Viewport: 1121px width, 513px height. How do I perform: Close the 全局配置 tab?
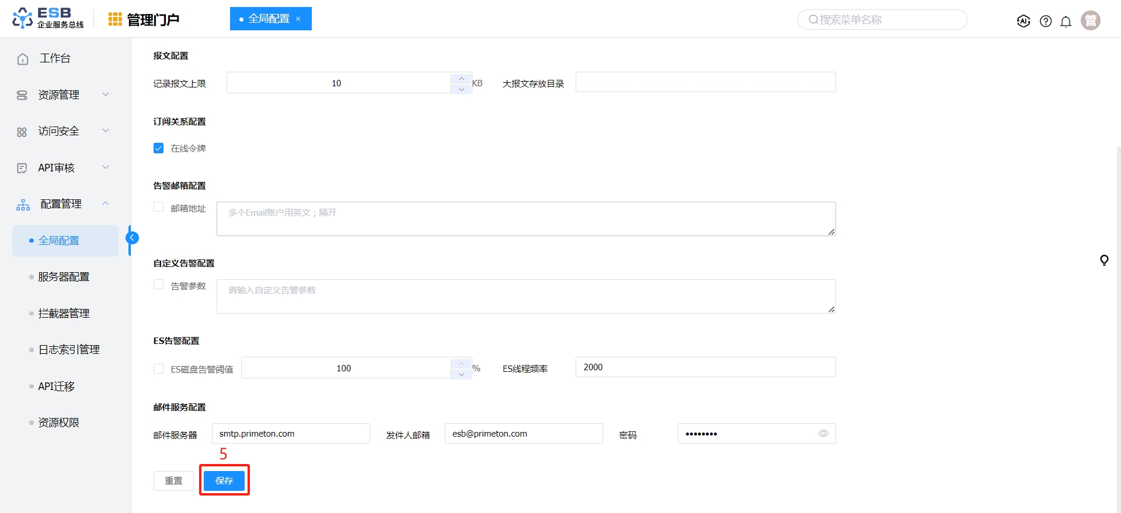point(298,19)
